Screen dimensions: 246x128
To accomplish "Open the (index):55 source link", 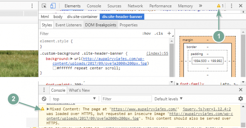I will [157, 53].
